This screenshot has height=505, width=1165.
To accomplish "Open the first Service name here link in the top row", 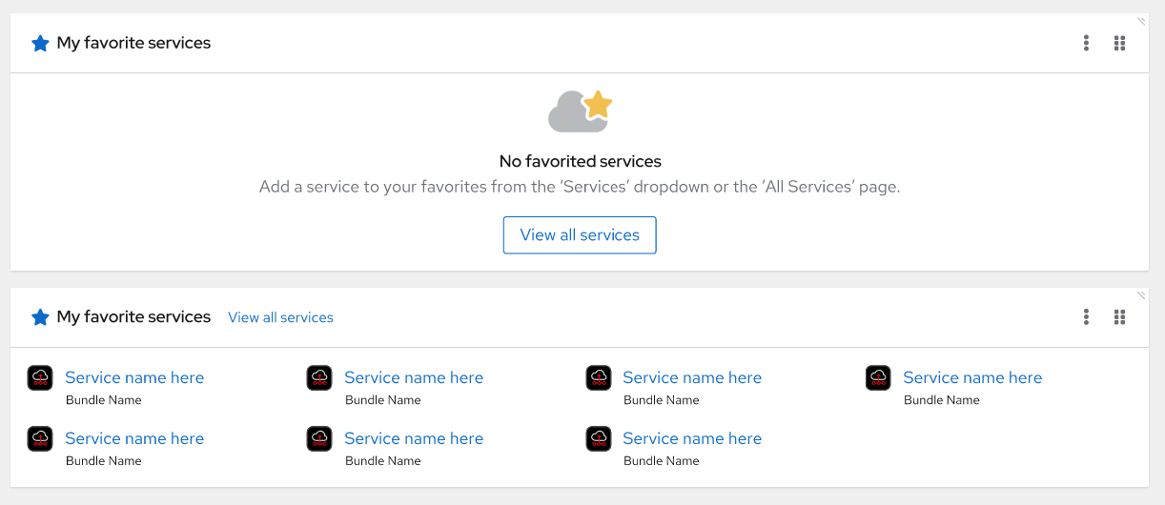I will pyautogui.click(x=134, y=377).
